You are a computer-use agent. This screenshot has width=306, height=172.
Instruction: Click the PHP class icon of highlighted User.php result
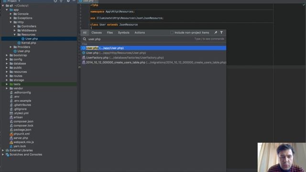click(84, 48)
